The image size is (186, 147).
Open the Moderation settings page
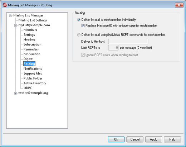click(x=32, y=54)
